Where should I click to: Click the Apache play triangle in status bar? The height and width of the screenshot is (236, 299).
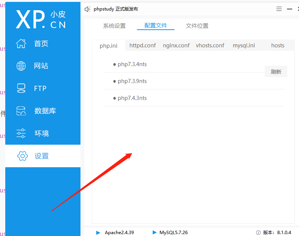tap(98, 233)
